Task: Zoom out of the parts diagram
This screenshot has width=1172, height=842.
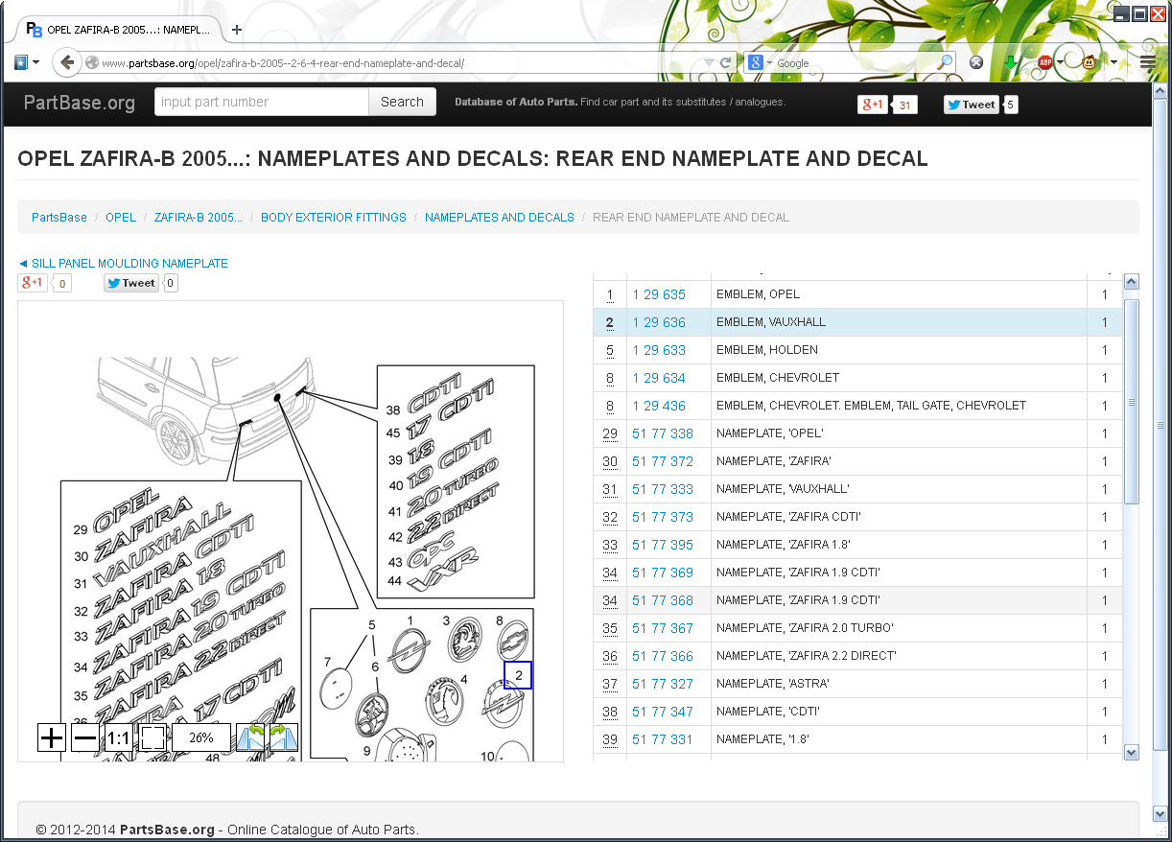Action: (85, 737)
